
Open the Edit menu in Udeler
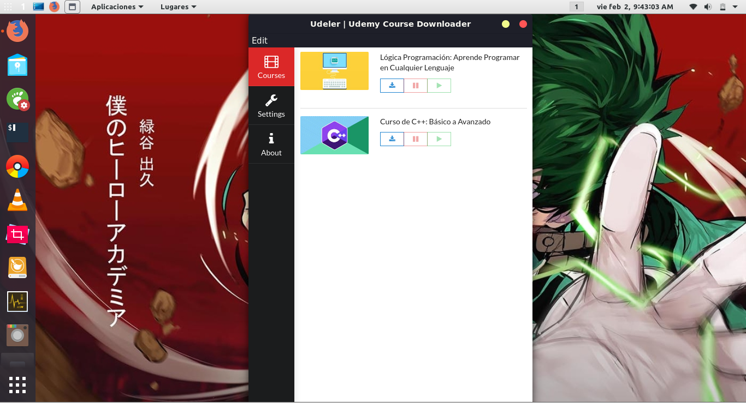(x=259, y=40)
